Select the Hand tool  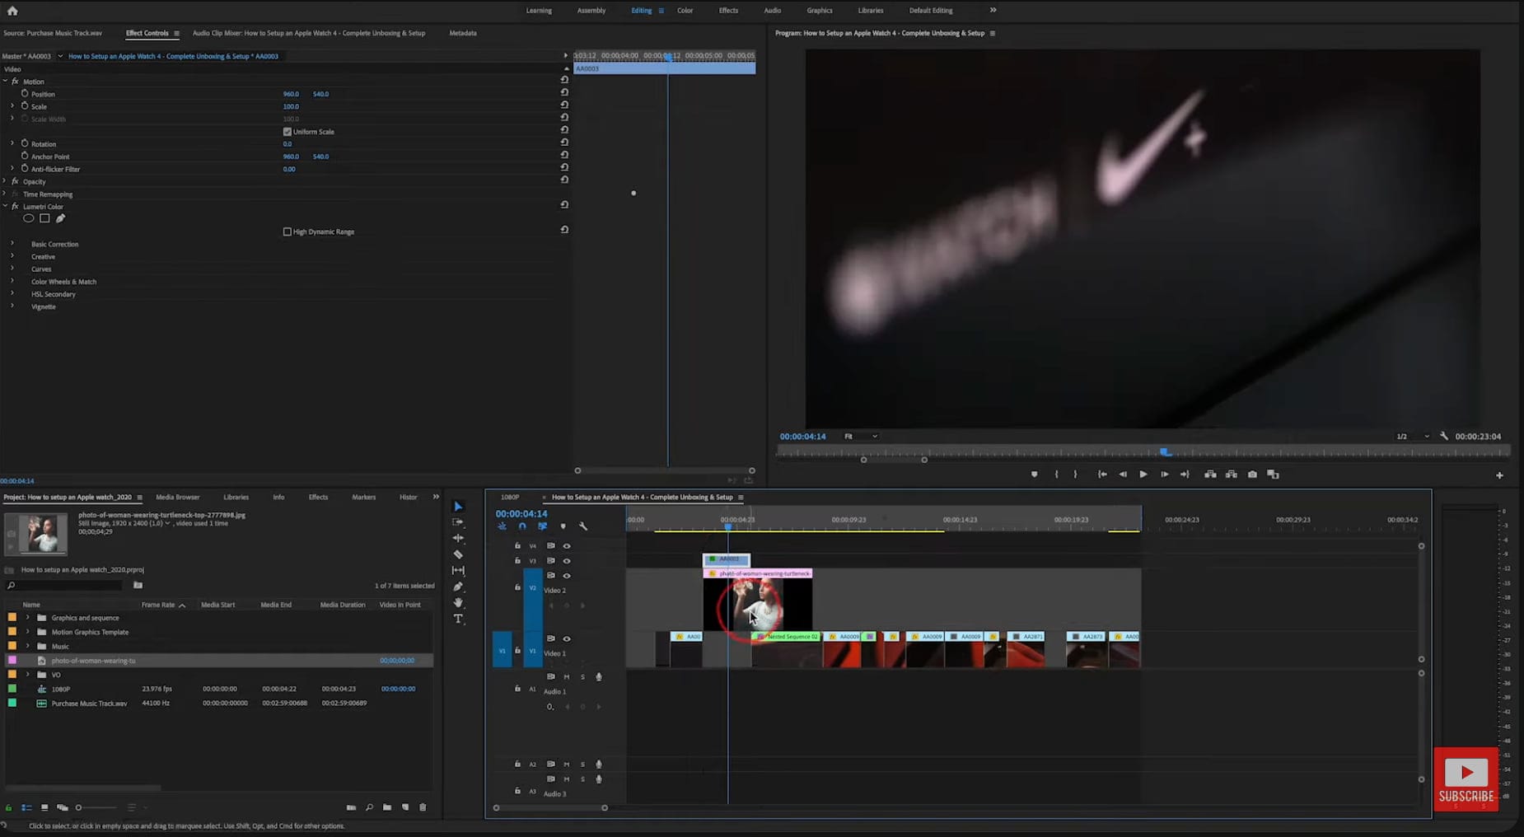(x=458, y=602)
